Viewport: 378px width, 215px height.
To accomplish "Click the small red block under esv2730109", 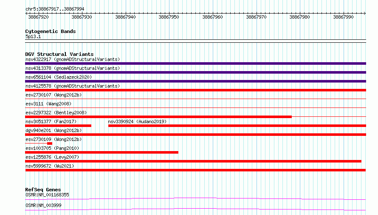I will pyautogui.click(x=50, y=143).
